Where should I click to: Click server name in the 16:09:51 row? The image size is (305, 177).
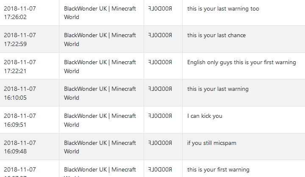[x=100, y=120]
